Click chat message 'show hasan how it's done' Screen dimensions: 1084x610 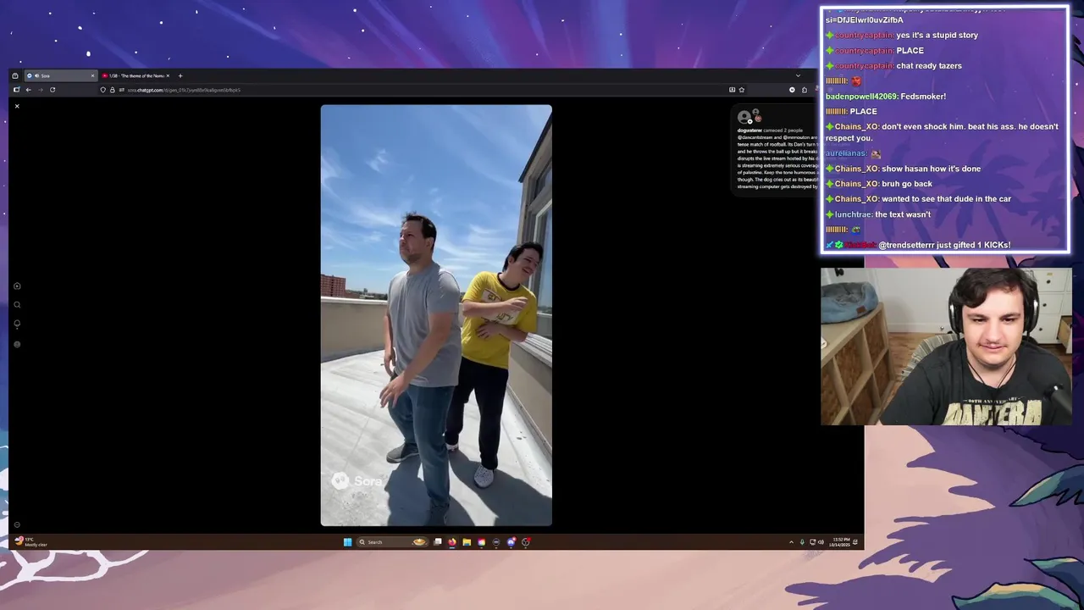click(x=931, y=169)
